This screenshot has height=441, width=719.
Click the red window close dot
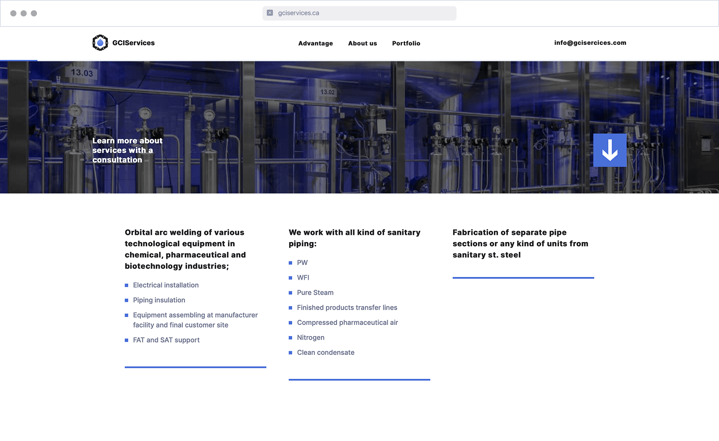(13, 13)
